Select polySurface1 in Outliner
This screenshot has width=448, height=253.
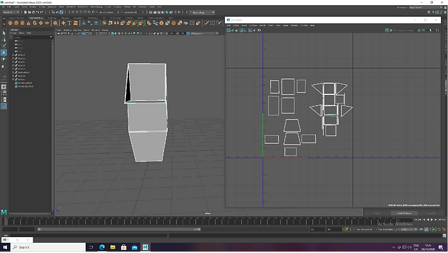pyautogui.click(x=23, y=73)
